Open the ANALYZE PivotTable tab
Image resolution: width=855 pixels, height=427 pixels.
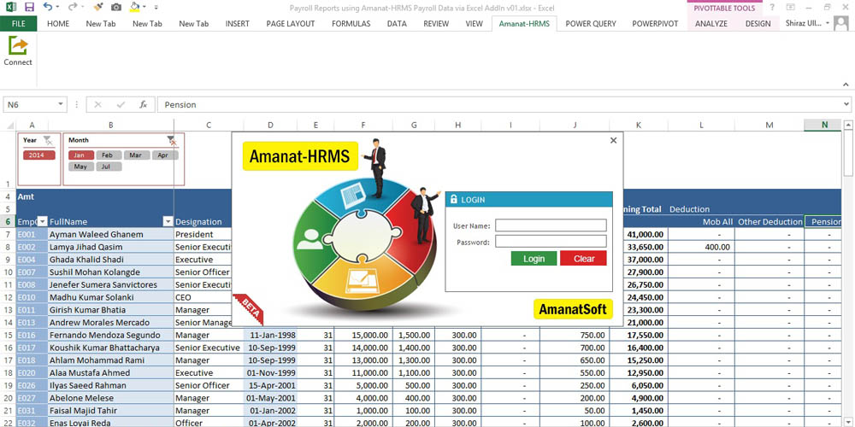click(711, 23)
